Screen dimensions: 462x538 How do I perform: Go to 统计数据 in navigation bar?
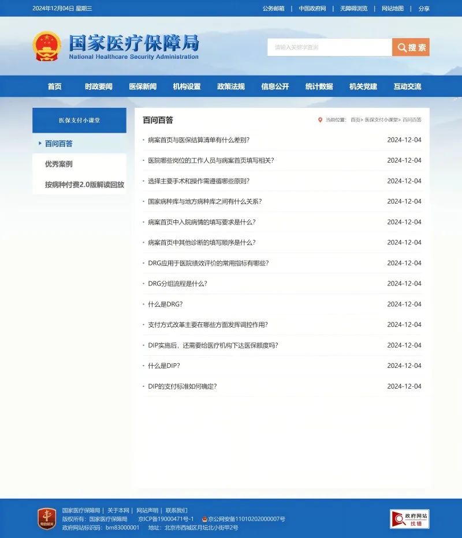[x=319, y=86]
